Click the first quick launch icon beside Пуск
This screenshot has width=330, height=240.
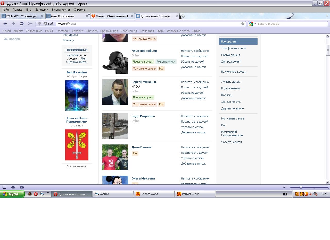click(x=30, y=194)
